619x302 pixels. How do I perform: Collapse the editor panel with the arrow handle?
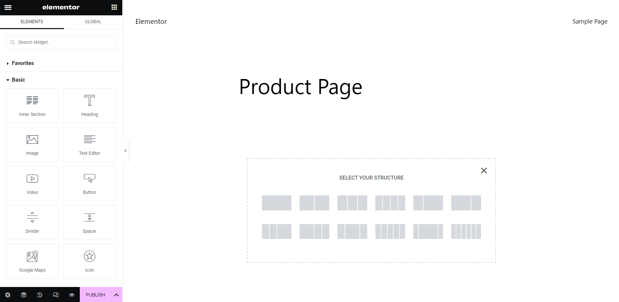(x=125, y=151)
